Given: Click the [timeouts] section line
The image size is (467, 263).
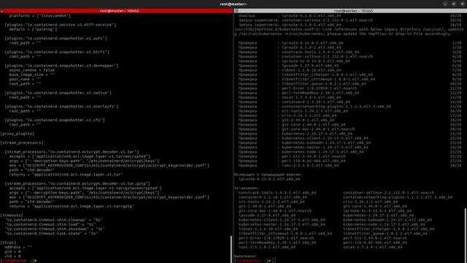Looking at the screenshot, I should [12, 216].
